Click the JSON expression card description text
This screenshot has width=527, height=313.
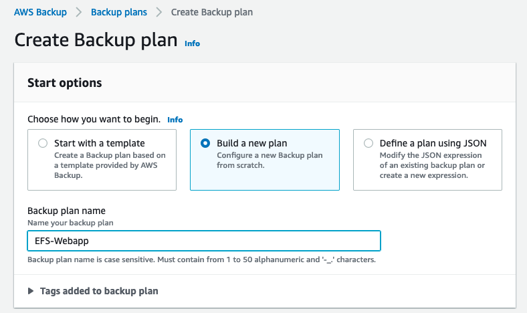pyautogui.click(x=433, y=165)
